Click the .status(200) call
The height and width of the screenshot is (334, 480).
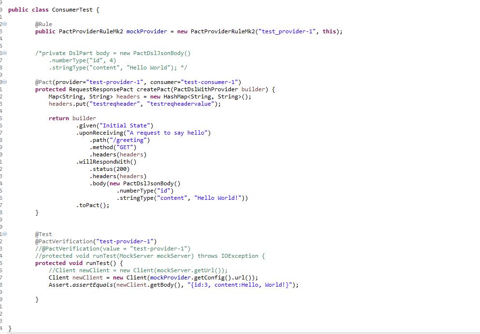[110, 169]
